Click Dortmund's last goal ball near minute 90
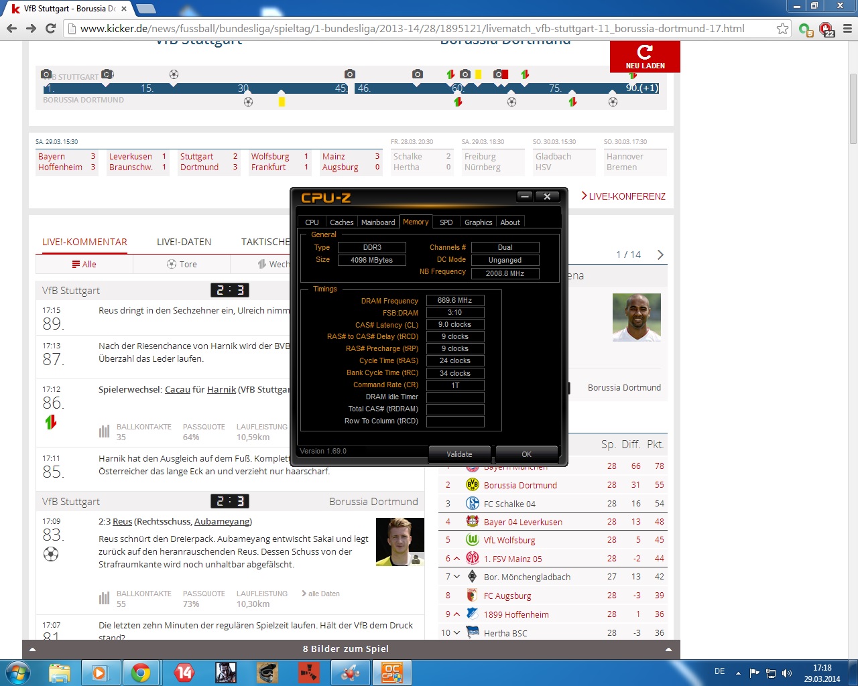 (613, 102)
